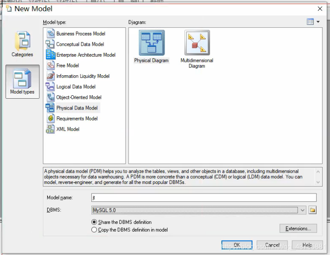This screenshot has width=330, height=255.
Task: Select Free Model text
Action: tap(68, 65)
